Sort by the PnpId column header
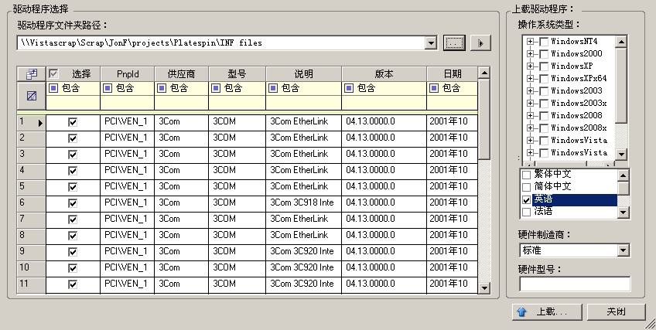This screenshot has height=330, width=656. (128, 74)
